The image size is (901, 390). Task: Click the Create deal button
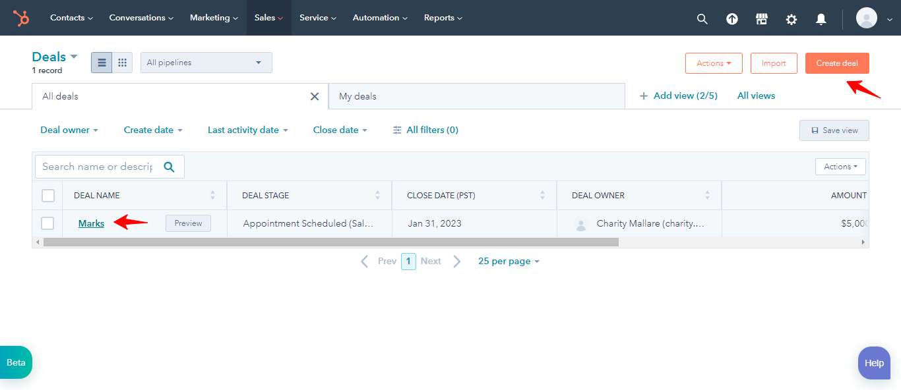[x=837, y=63]
